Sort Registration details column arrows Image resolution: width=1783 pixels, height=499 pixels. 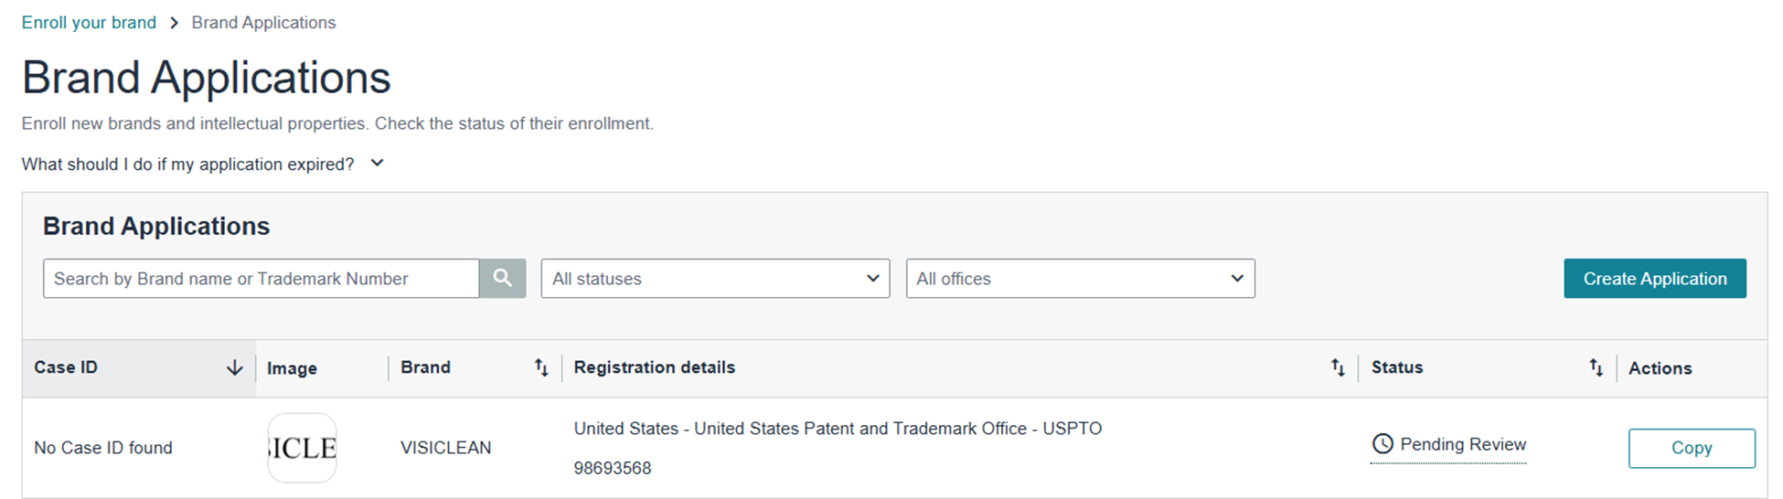tap(1338, 367)
